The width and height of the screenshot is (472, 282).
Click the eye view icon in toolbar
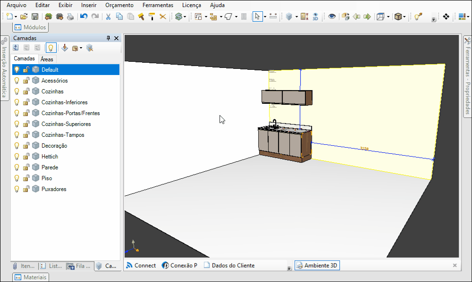coord(332,17)
